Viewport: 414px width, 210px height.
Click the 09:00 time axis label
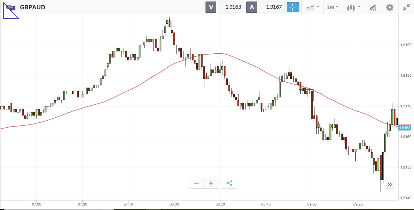tap(312, 204)
